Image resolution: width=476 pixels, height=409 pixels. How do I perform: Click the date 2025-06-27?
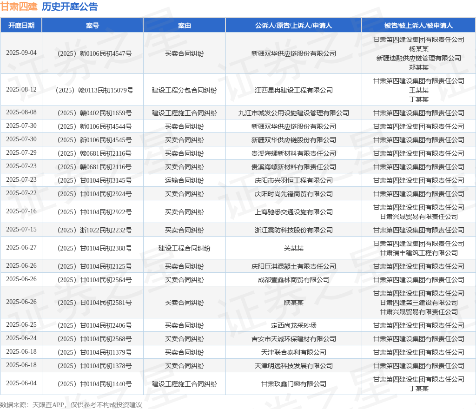(21, 248)
